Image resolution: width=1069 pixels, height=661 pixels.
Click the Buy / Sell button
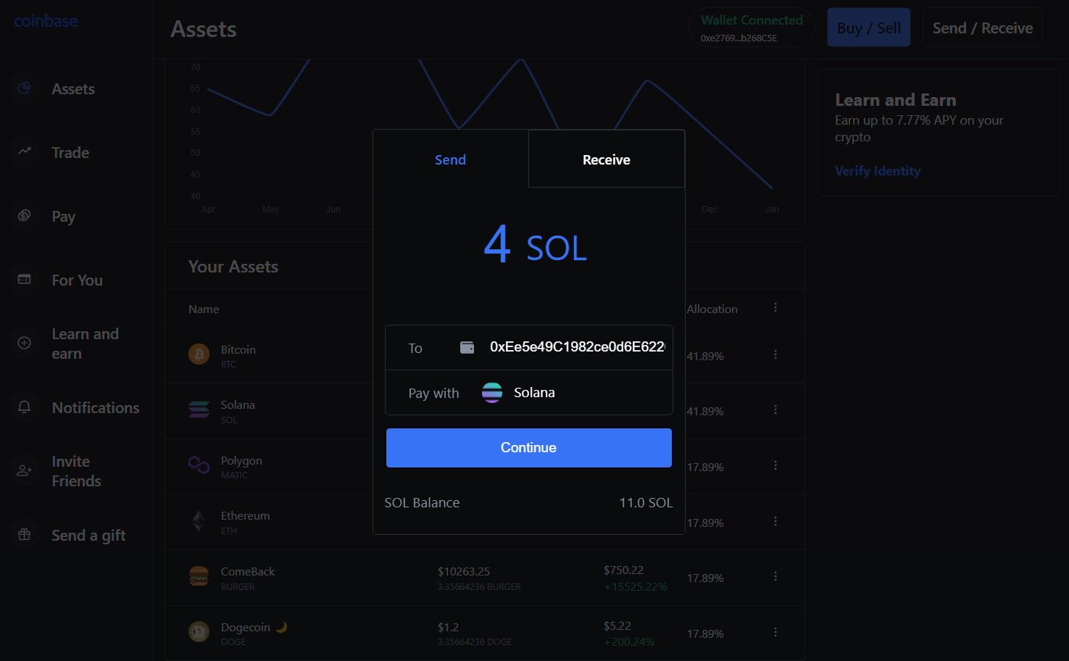(x=869, y=28)
